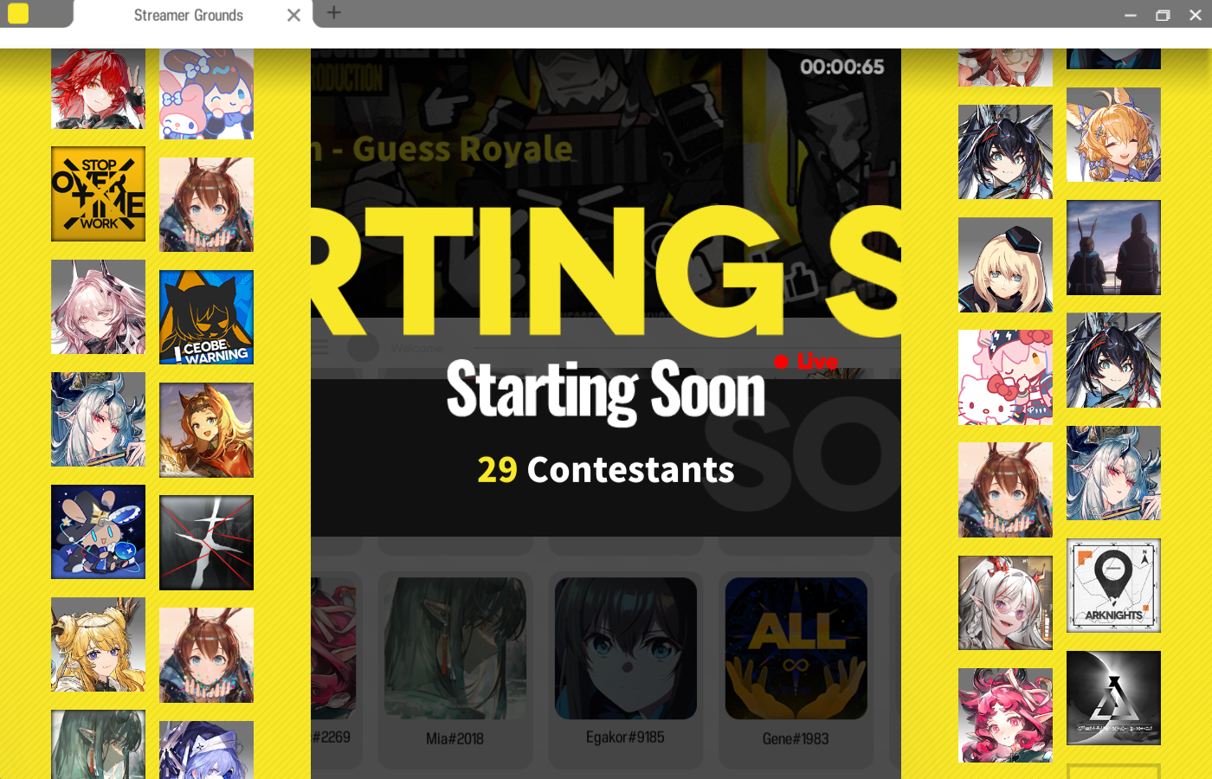Choose the black triangle logo avatar
The height and width of the screenshot is (779, 1212).
(1113, 699)
